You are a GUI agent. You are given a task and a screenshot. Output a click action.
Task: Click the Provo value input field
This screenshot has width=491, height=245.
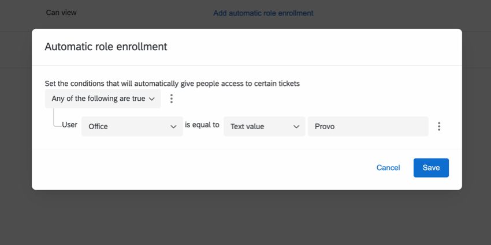pyautogui.click(x=368, y=126)
